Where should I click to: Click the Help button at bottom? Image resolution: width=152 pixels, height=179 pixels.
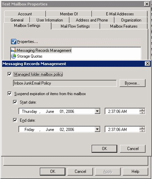135,171
